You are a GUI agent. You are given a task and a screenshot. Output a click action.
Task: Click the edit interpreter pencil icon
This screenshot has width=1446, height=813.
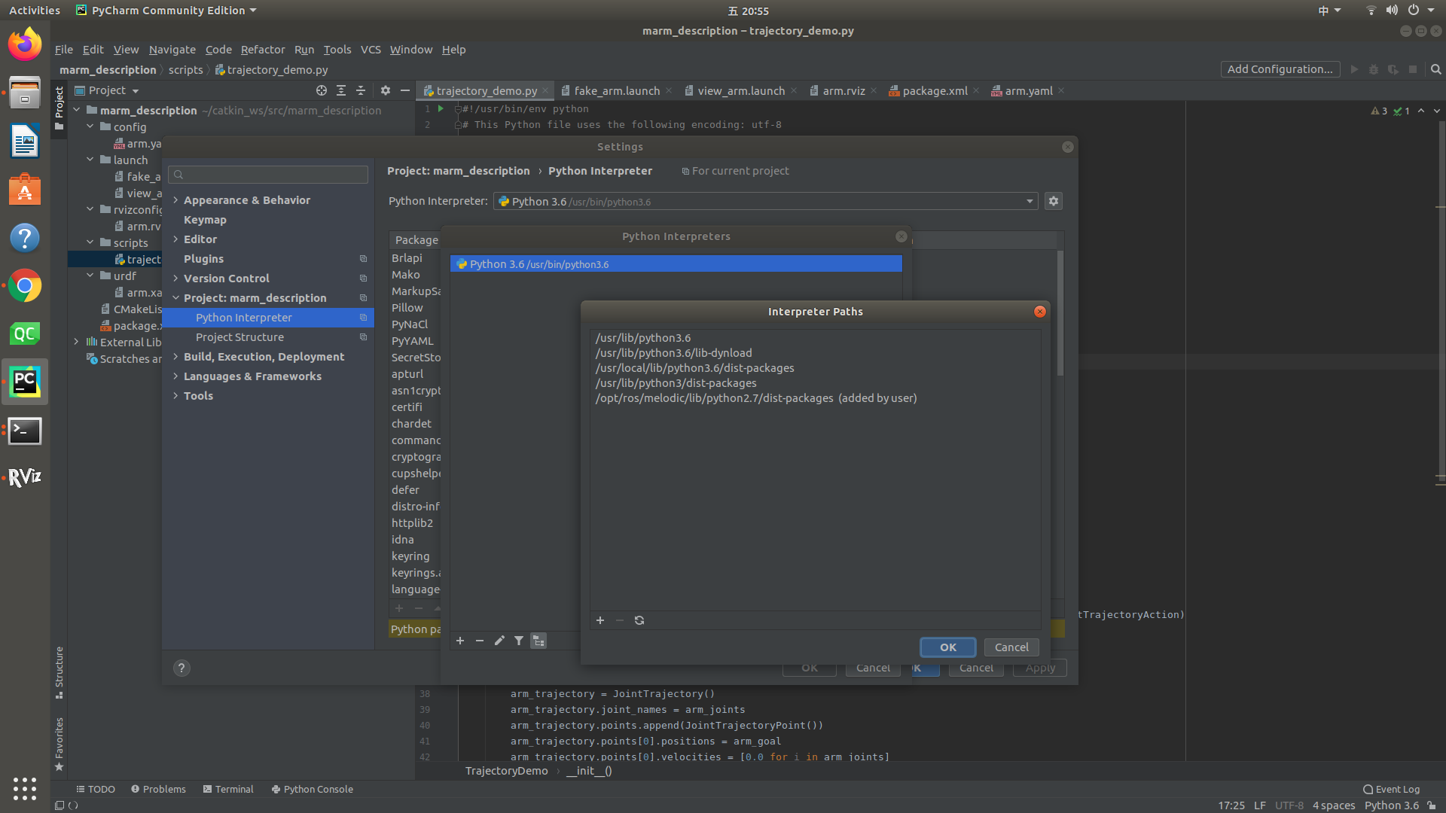(499, 641)
